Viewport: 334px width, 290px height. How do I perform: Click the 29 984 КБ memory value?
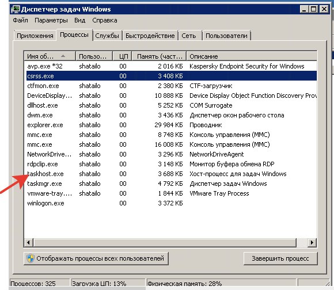pos(169,125)
